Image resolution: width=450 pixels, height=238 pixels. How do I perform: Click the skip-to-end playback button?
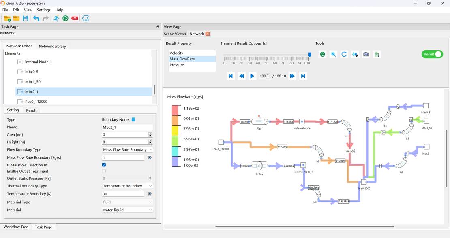pyautogui.click(x=303, y=76)
